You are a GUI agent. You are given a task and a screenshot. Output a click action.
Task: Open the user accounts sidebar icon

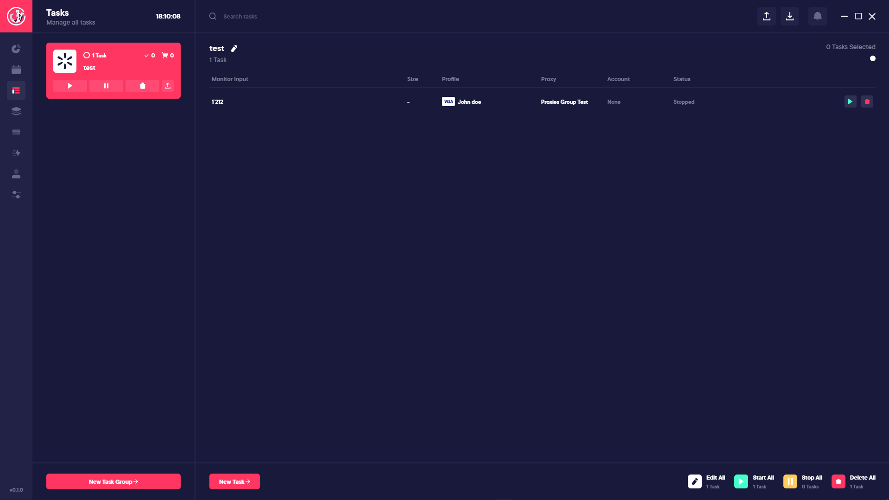click(x=16, y=174)
